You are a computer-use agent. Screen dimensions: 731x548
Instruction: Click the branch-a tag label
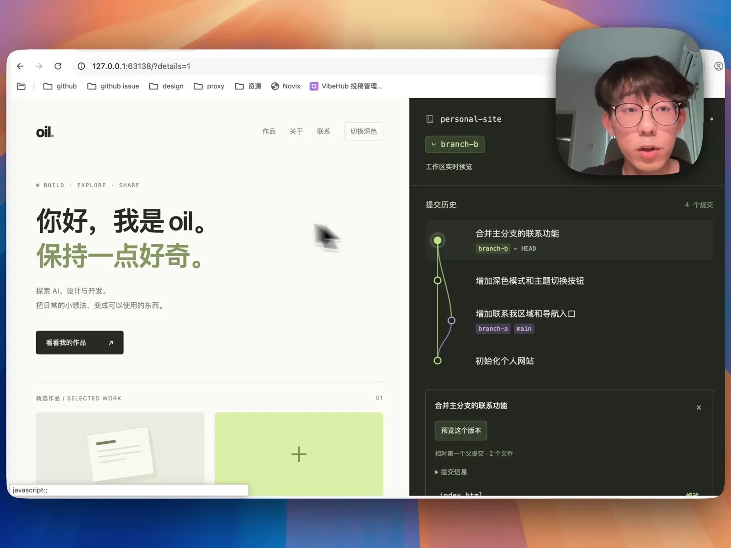[493, 329]
